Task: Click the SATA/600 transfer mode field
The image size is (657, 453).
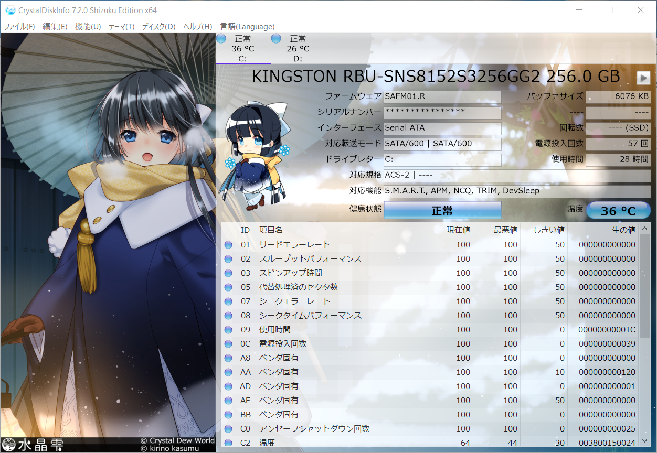Action: click(442, 144)
